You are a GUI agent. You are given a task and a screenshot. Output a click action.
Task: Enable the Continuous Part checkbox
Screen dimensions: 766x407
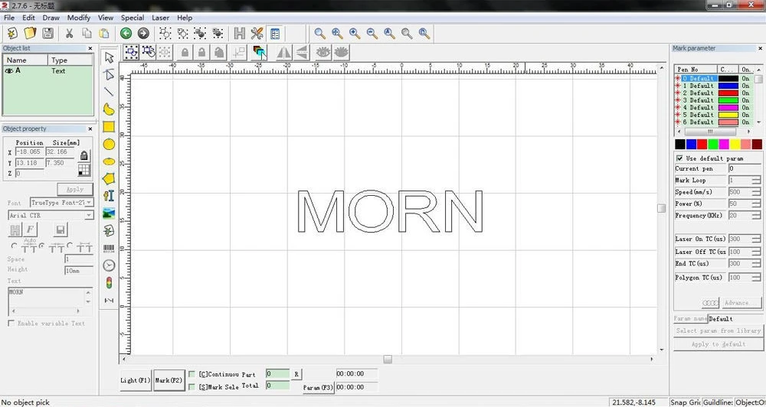point(192,374)
